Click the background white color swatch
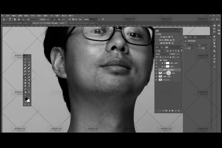Image resolution: width=222 pixels, height=148 pixels. (x=28, y=101)
